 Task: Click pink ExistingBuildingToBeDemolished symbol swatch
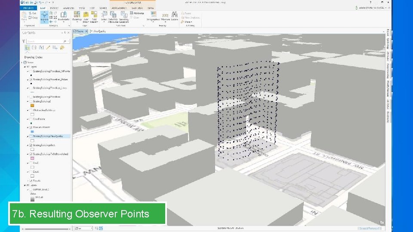(32, 159)
